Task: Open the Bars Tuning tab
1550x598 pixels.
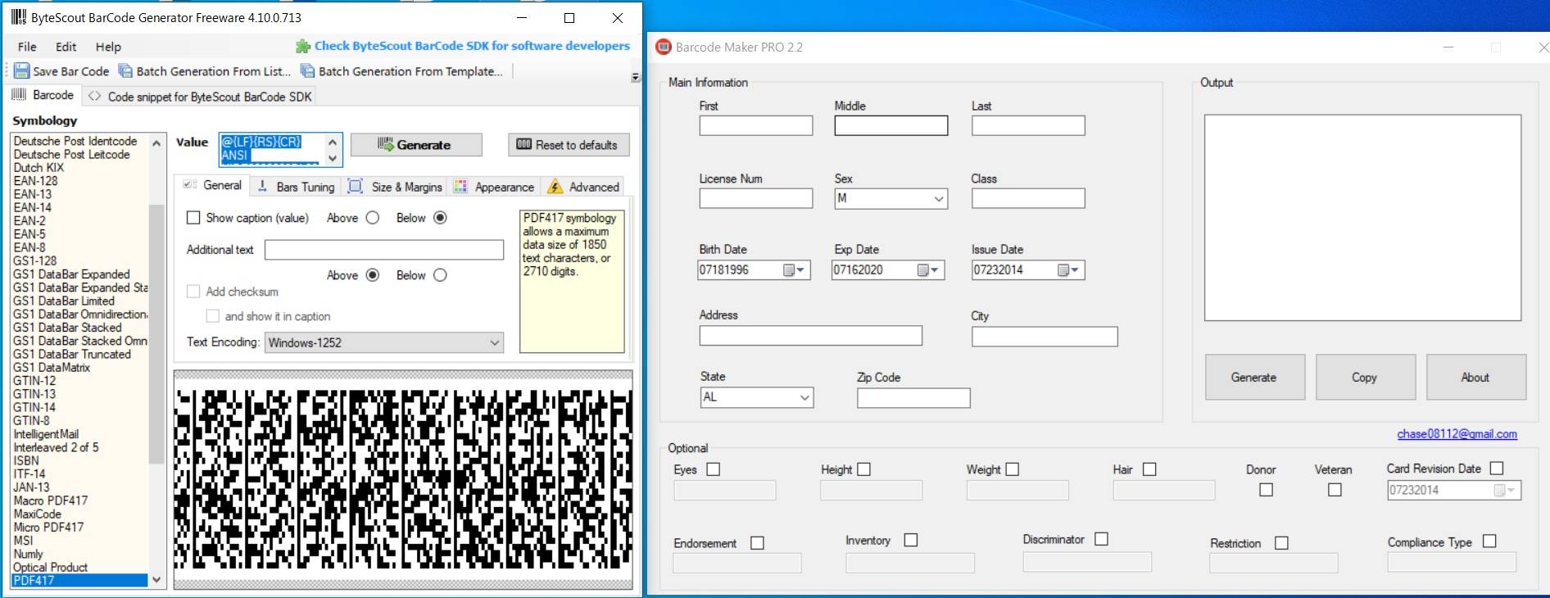Action: tap(297, 187)
